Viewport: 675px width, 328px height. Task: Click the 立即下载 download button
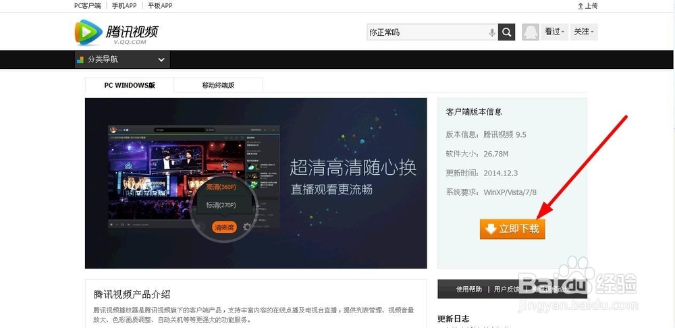(x=512, y=229)
